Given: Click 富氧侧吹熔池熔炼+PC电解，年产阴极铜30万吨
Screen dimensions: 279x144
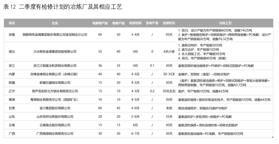Looking at the screenshot, I should pyautogui.click(x=211, y=134).
